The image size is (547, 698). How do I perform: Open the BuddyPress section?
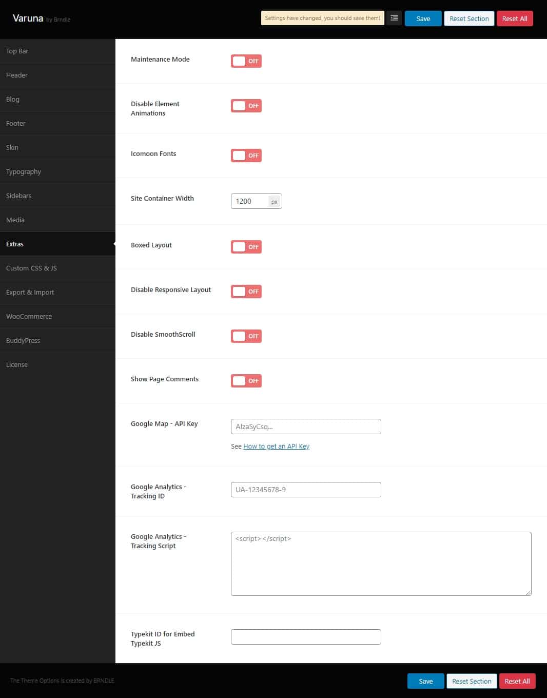[57, 341]
